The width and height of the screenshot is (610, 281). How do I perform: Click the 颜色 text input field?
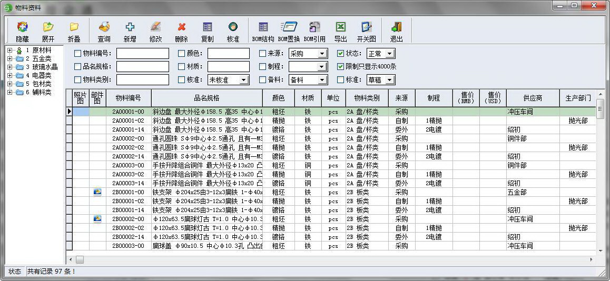pos(229,54)
